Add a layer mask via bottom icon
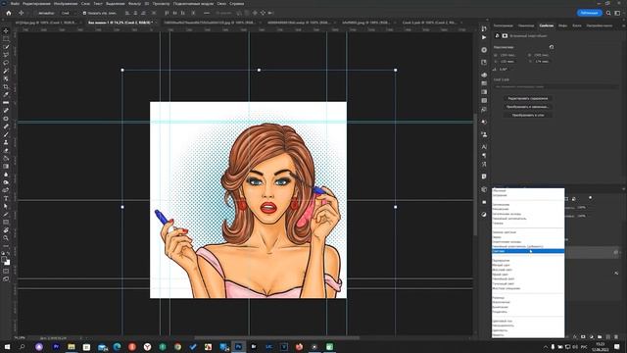Screen dimensions: 627x353 pos(583,337)
